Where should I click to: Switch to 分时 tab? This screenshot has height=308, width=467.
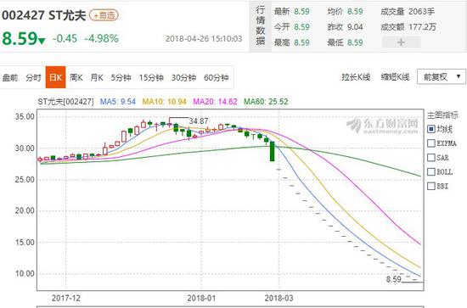[33, 78]
